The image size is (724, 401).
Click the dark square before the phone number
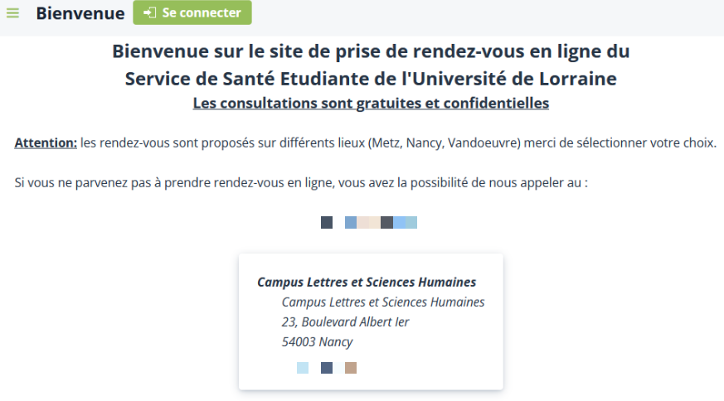tap(327, 222)
